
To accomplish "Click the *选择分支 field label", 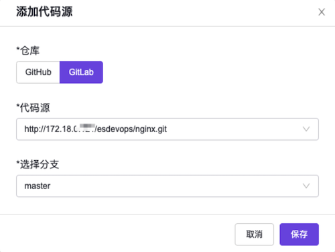I will click(x=38, y=164).
